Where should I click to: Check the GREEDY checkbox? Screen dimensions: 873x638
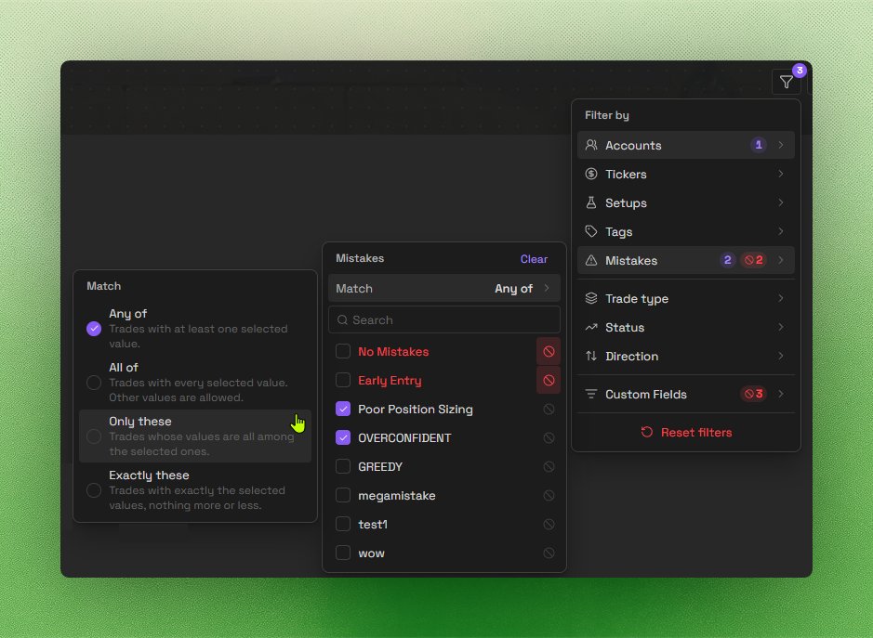click(x=343, y=467)
